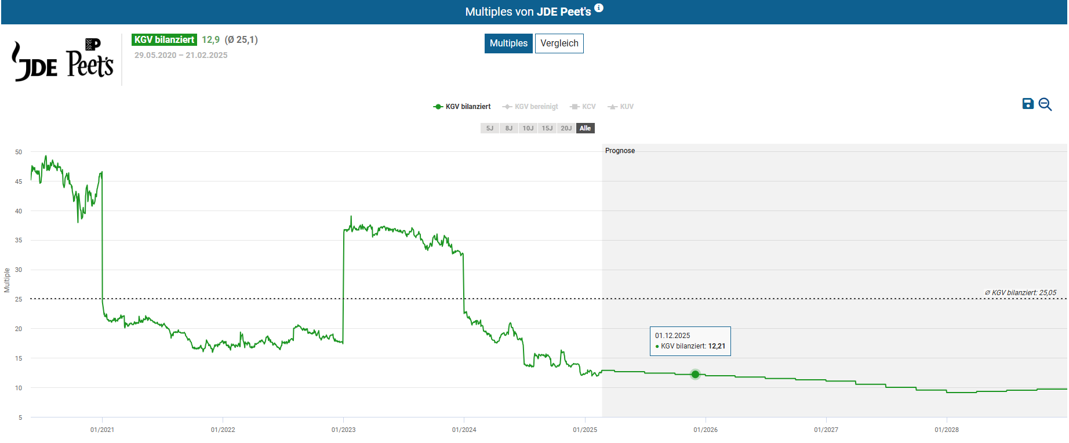
Task: Click the zoom out magnifier icon
Action: coord(1045,104)
